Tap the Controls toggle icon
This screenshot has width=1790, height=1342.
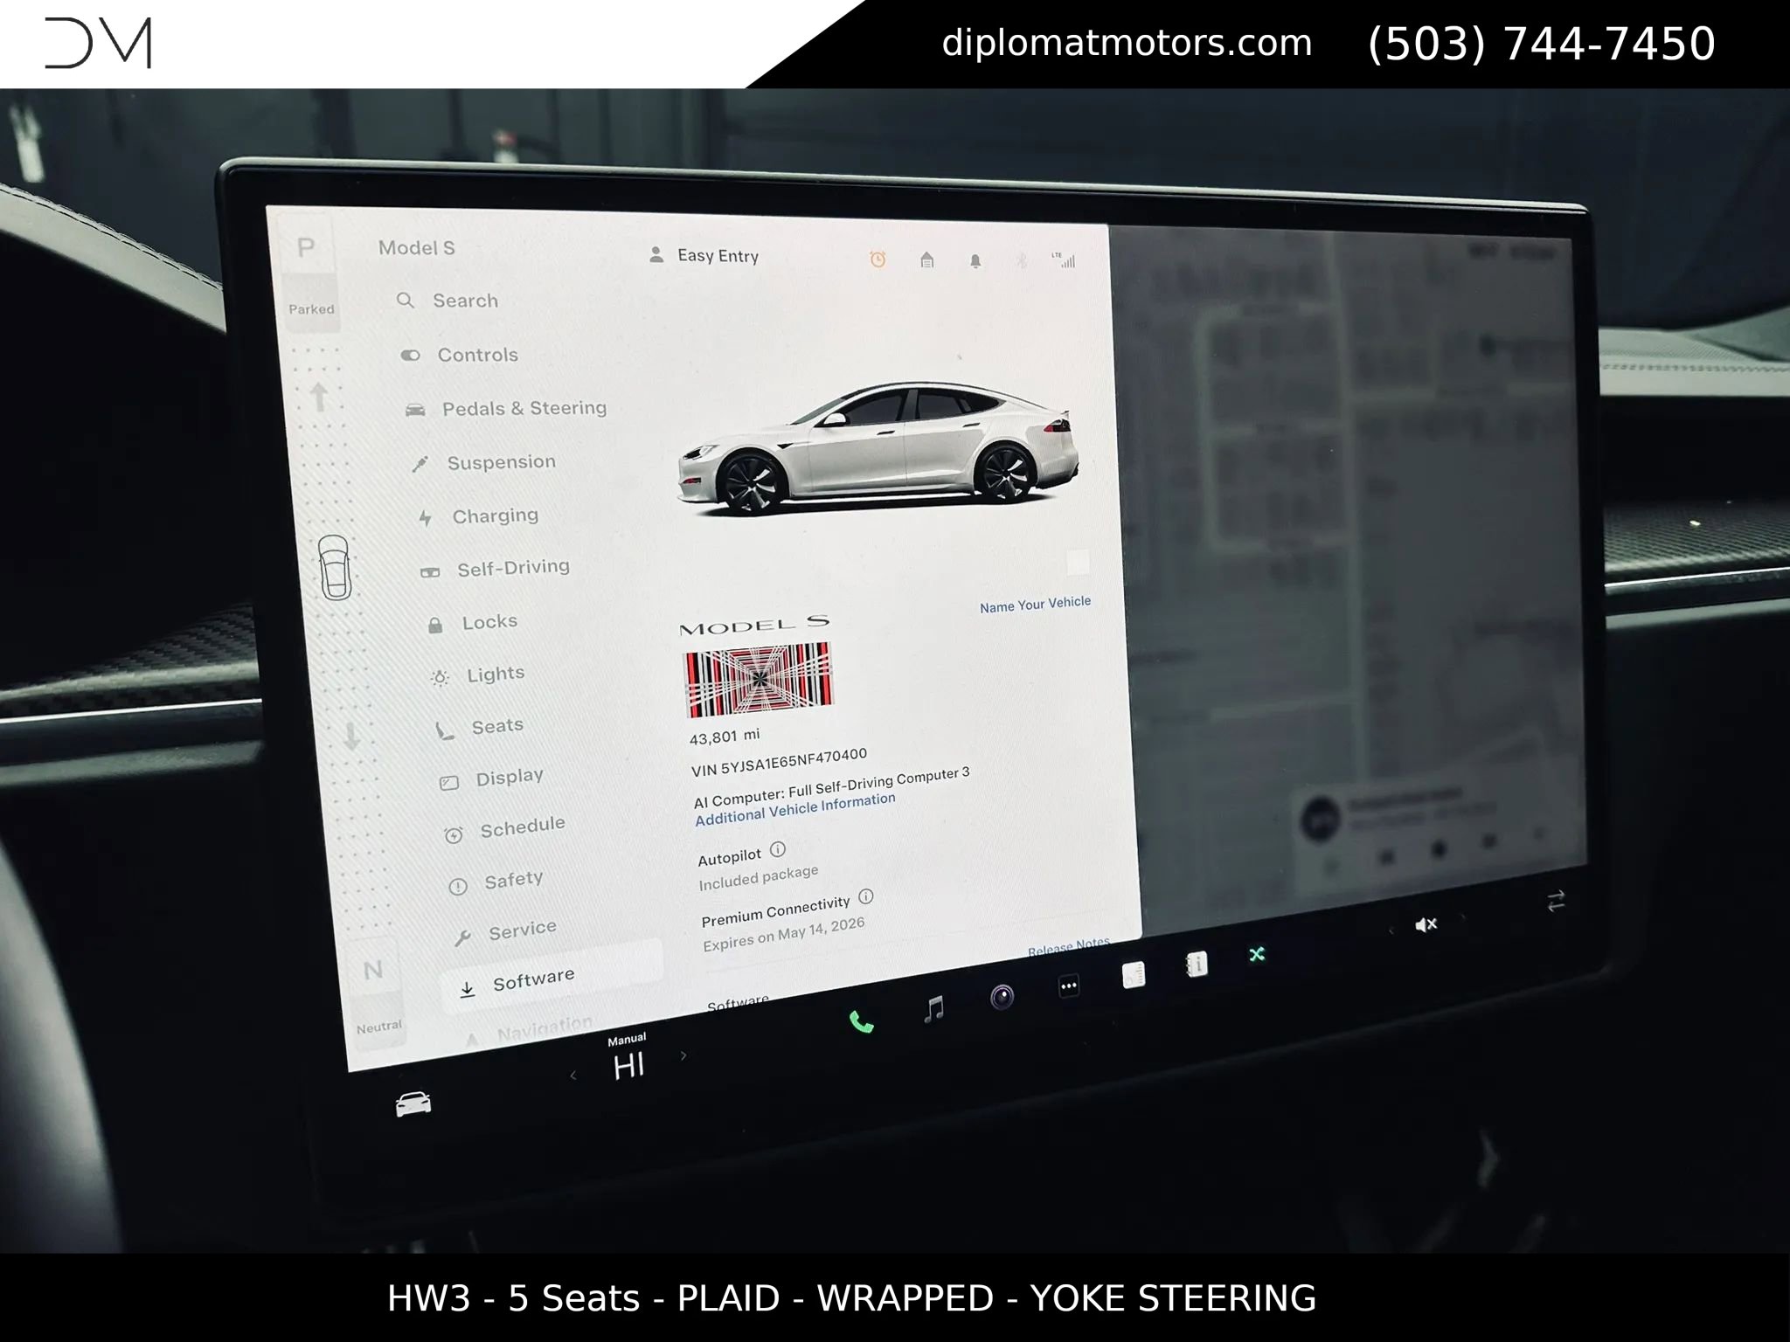click(x=410, y=356)
